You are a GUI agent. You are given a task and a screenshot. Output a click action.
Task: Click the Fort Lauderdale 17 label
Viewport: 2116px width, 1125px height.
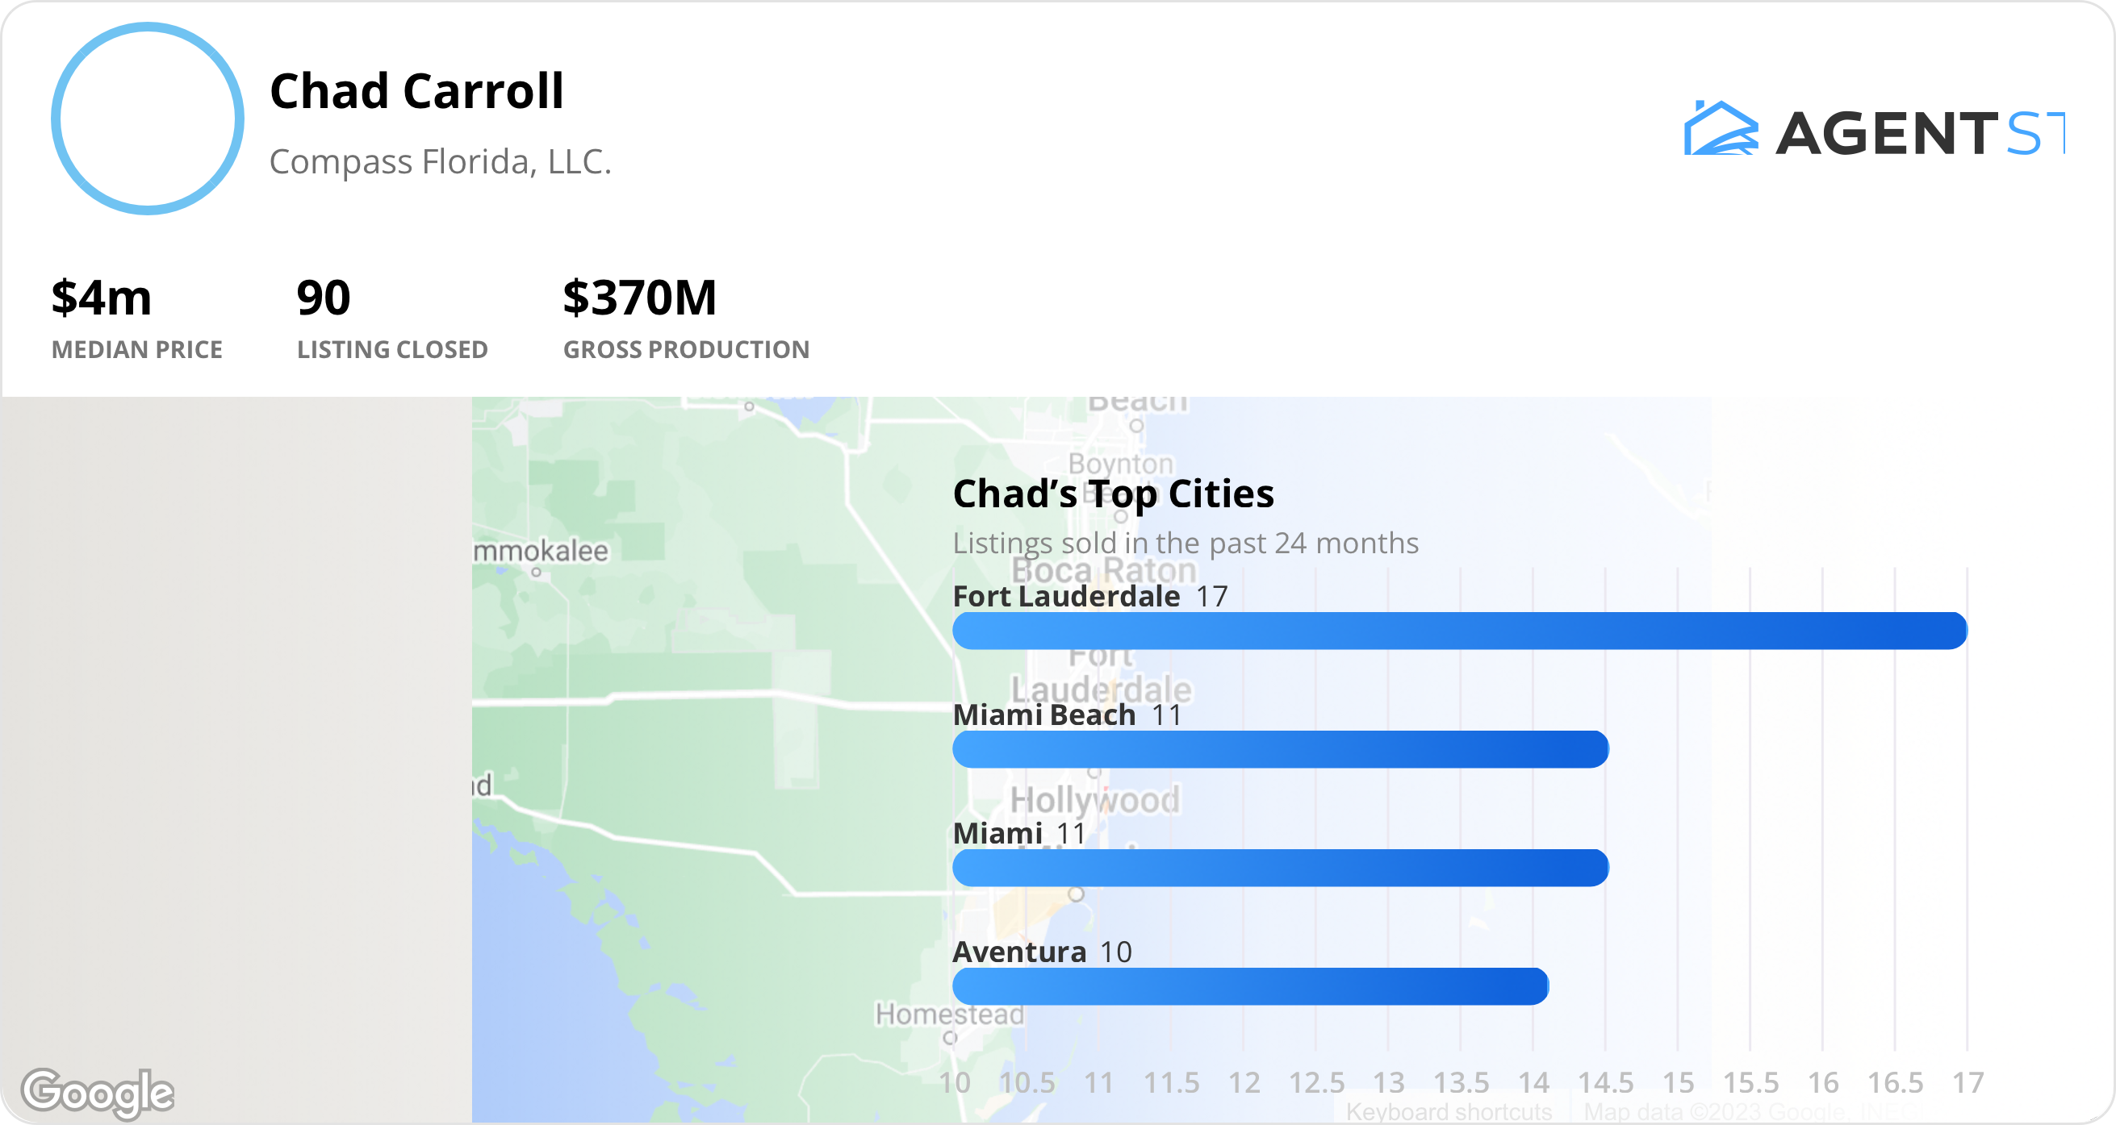click(1089, 598)
